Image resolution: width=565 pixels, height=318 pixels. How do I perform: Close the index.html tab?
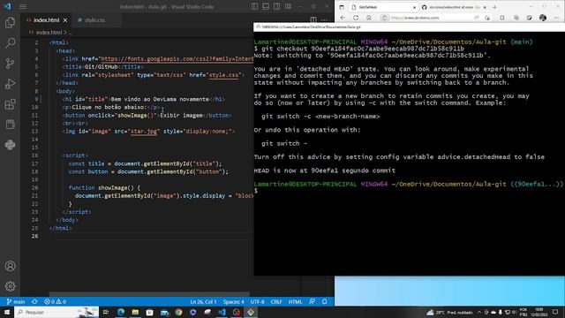pyautogui.click(x=65, y=20)
